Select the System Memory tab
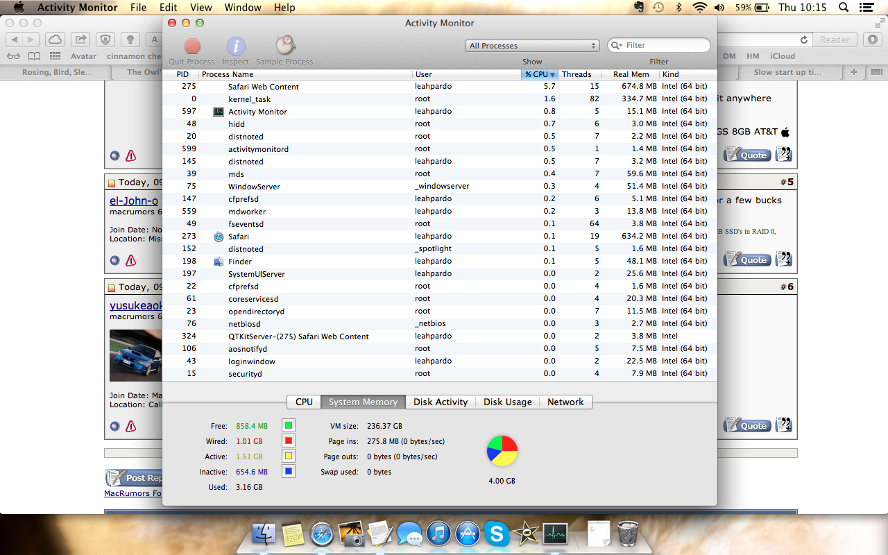 tap(363, 402)
